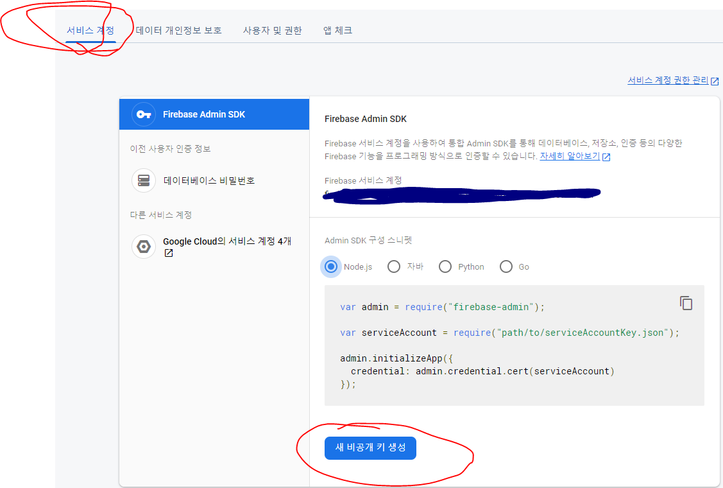Click the 다른 서비스 계정 label
723x488 pixels.
[x=161, y=214]
